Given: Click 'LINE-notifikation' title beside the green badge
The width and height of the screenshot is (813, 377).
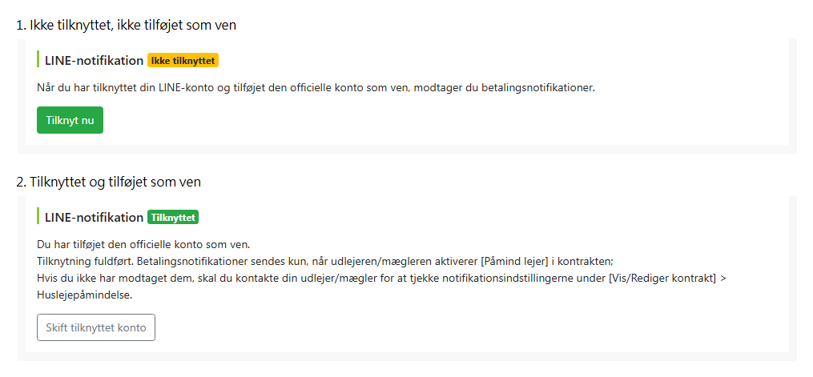Looking at the screenshot, I should tap(94, 218).
